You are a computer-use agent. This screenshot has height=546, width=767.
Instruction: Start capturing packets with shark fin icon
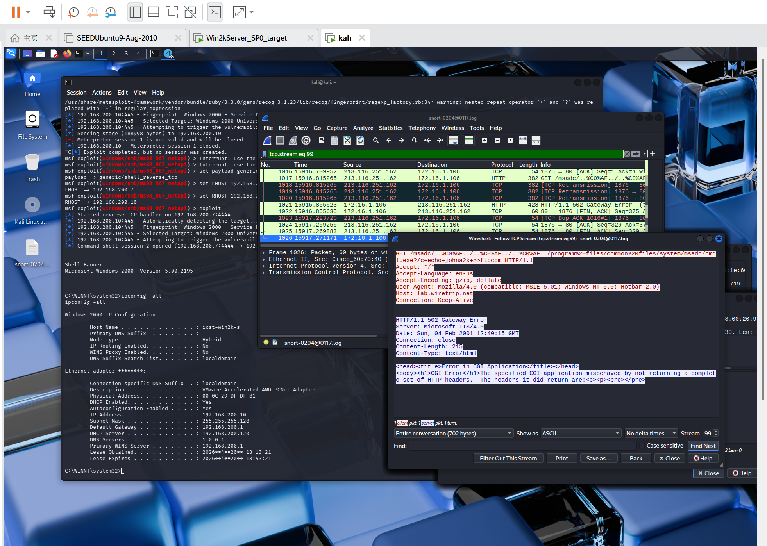(x=268, y=140)
